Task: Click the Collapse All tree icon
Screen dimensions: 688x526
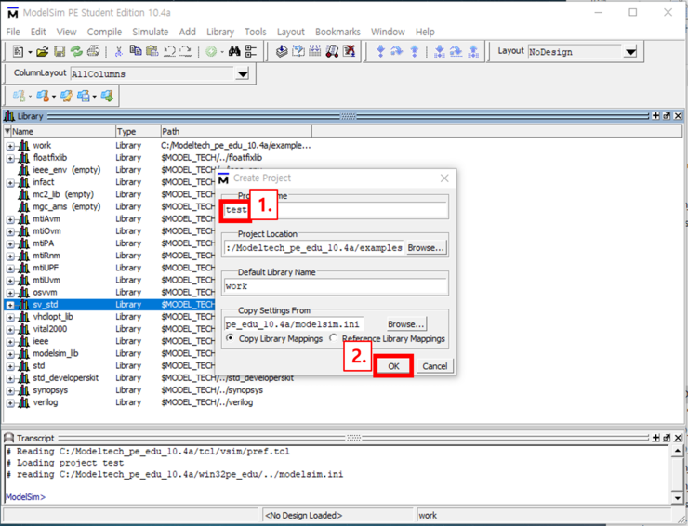Action: pos(251,51)
